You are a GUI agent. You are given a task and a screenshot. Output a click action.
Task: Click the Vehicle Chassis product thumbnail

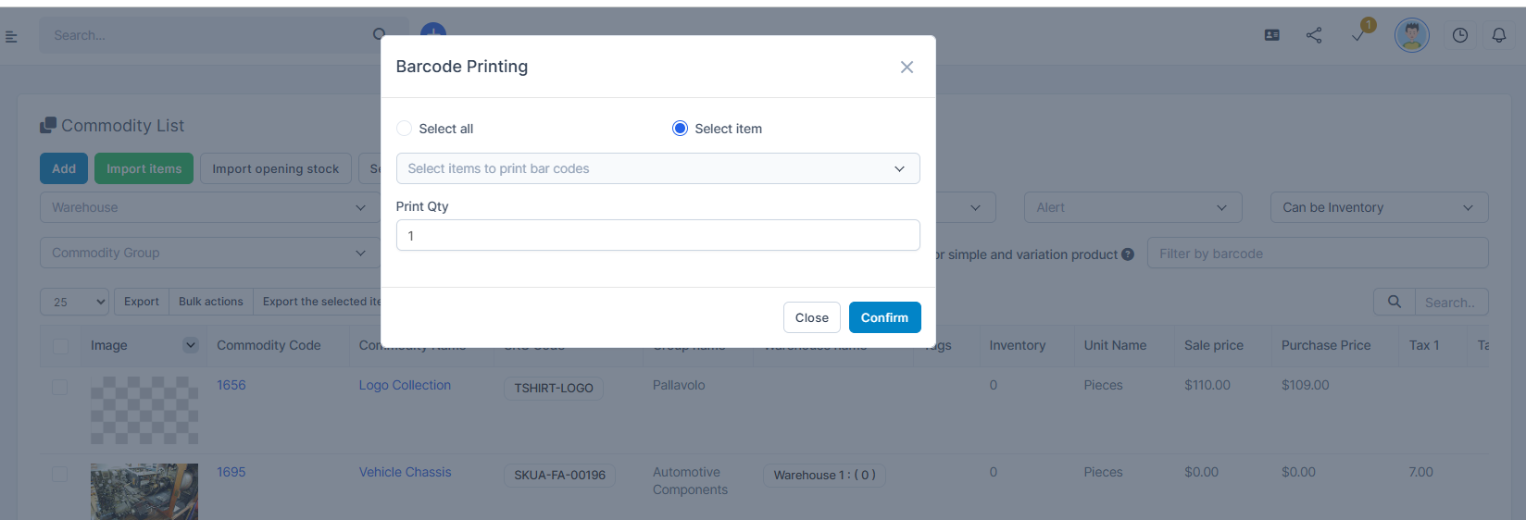coord(144,491)
